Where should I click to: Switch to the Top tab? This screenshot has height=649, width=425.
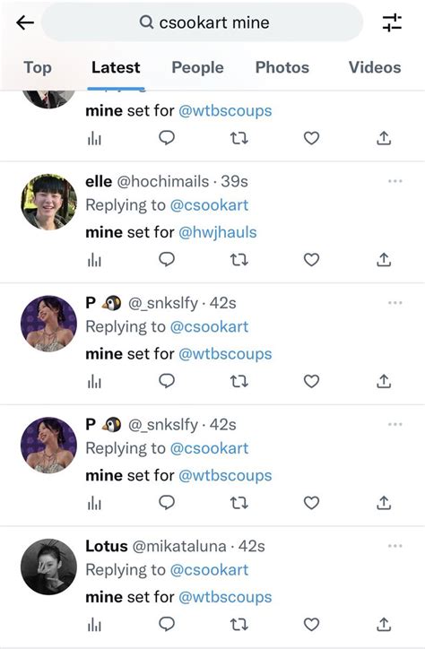(x=38, y=67)
